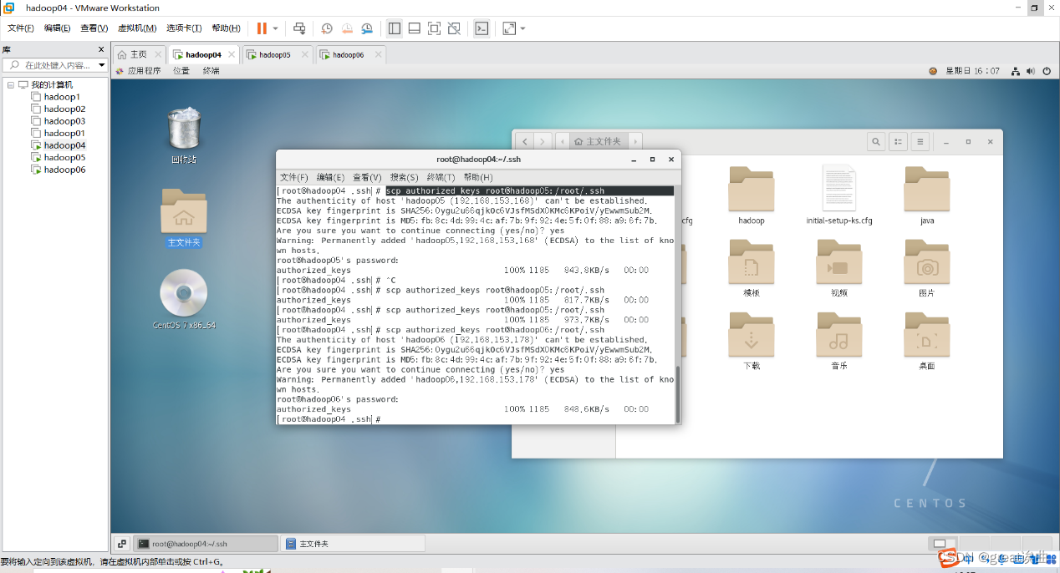The image size is (1060, 573).
Task: Open the 选项卡(T) menu
Action: tap(184, 28)
